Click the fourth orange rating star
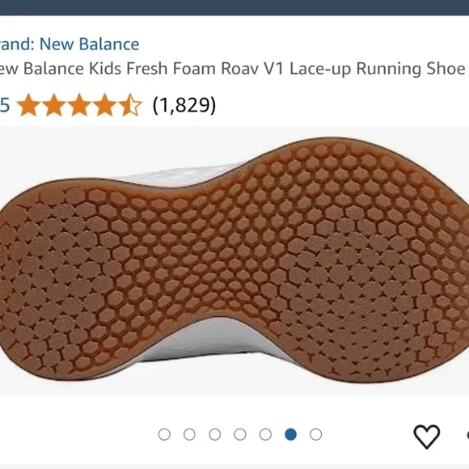Screen dimensions: 469x469 [105, 104]
